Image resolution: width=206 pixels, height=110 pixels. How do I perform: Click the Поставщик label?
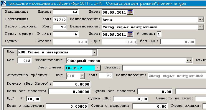tap(17, 19)
